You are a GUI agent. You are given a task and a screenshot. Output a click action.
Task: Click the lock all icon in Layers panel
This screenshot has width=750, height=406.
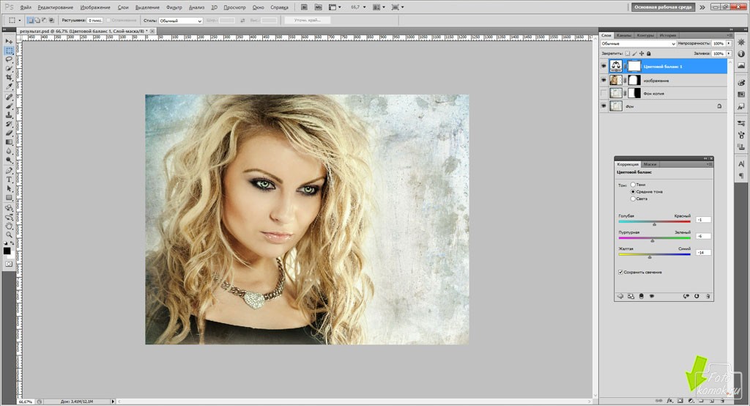click(647, 53)
